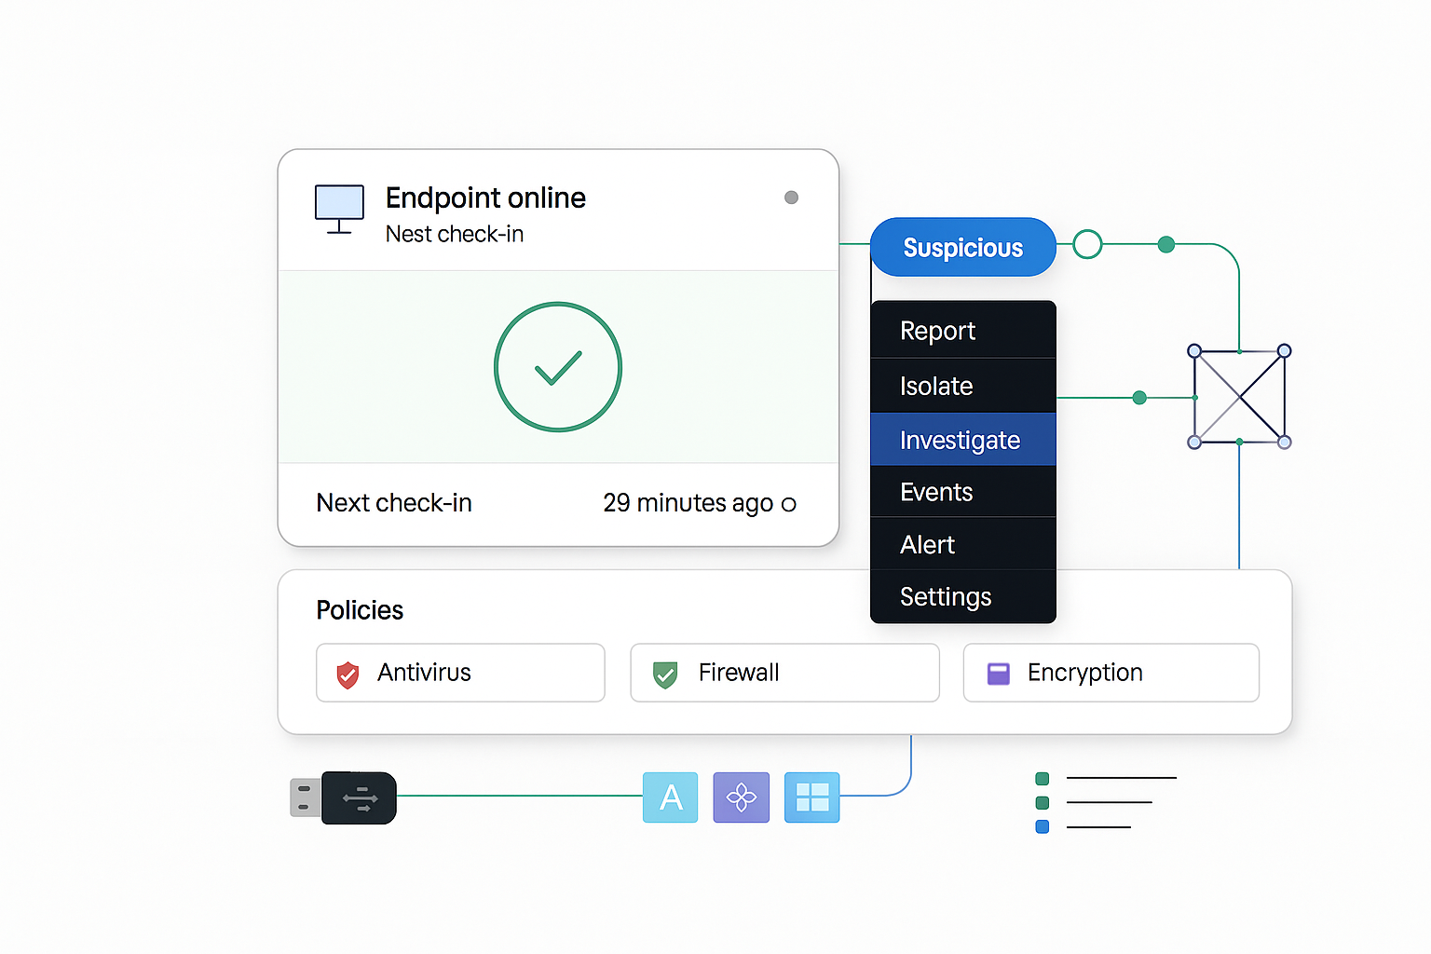Click the 29 minutes ago value

click(688, 503)
